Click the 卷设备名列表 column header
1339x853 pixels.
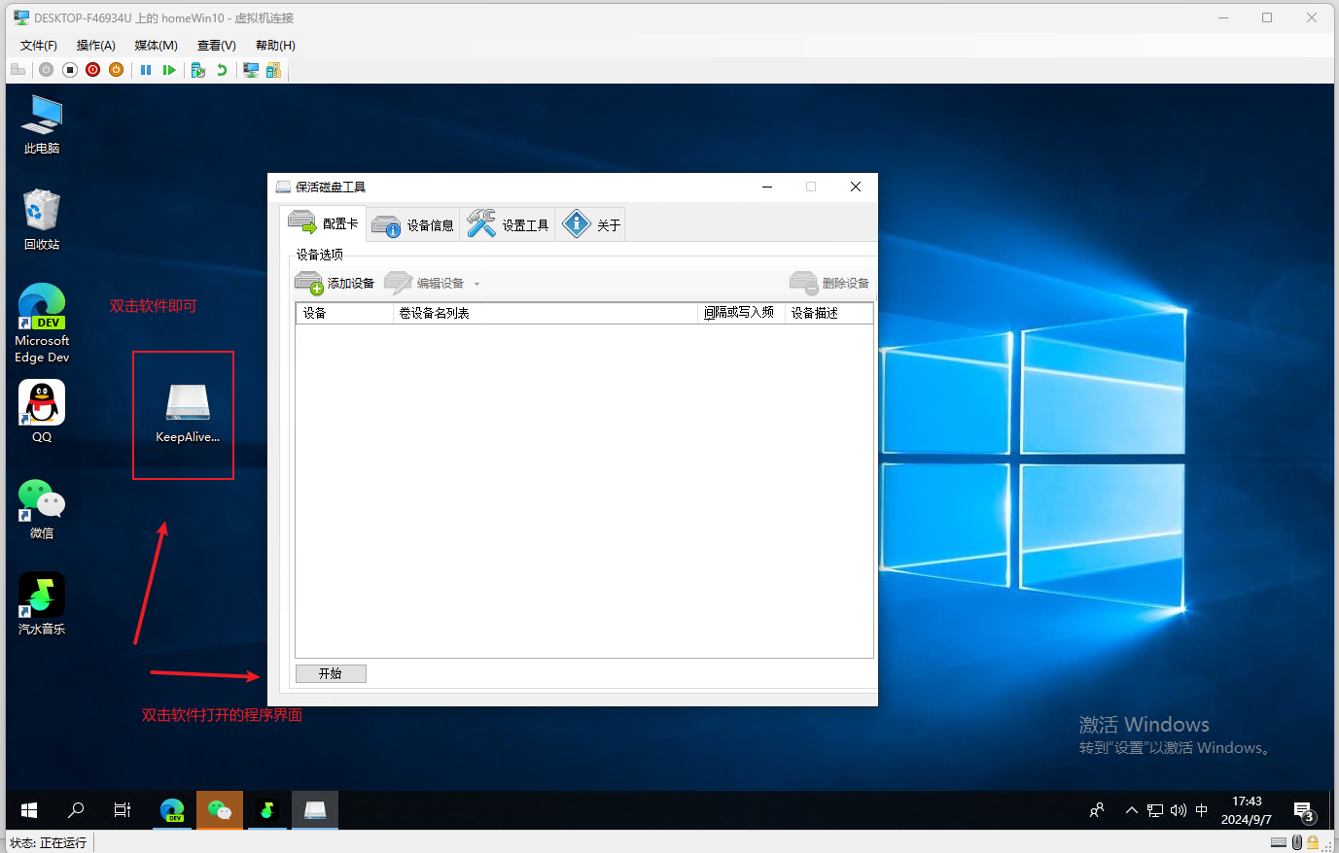(x=546, y=313)
